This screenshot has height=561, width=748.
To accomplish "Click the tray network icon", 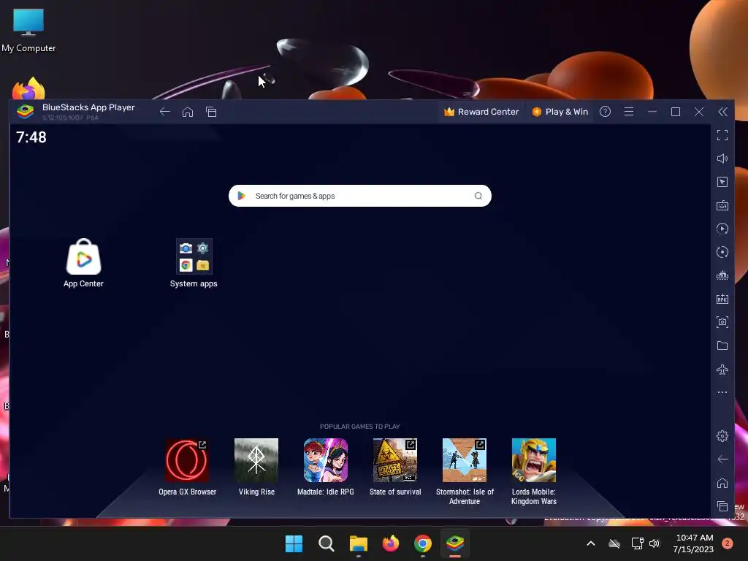I will [x=637, y=543].
